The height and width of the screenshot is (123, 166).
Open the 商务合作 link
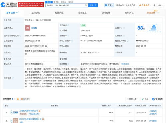pos(120,5)
